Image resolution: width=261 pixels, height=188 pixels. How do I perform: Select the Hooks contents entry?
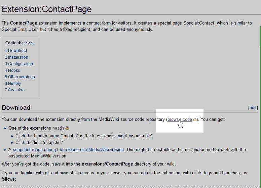pyautogui.click(x=12, y=70)
